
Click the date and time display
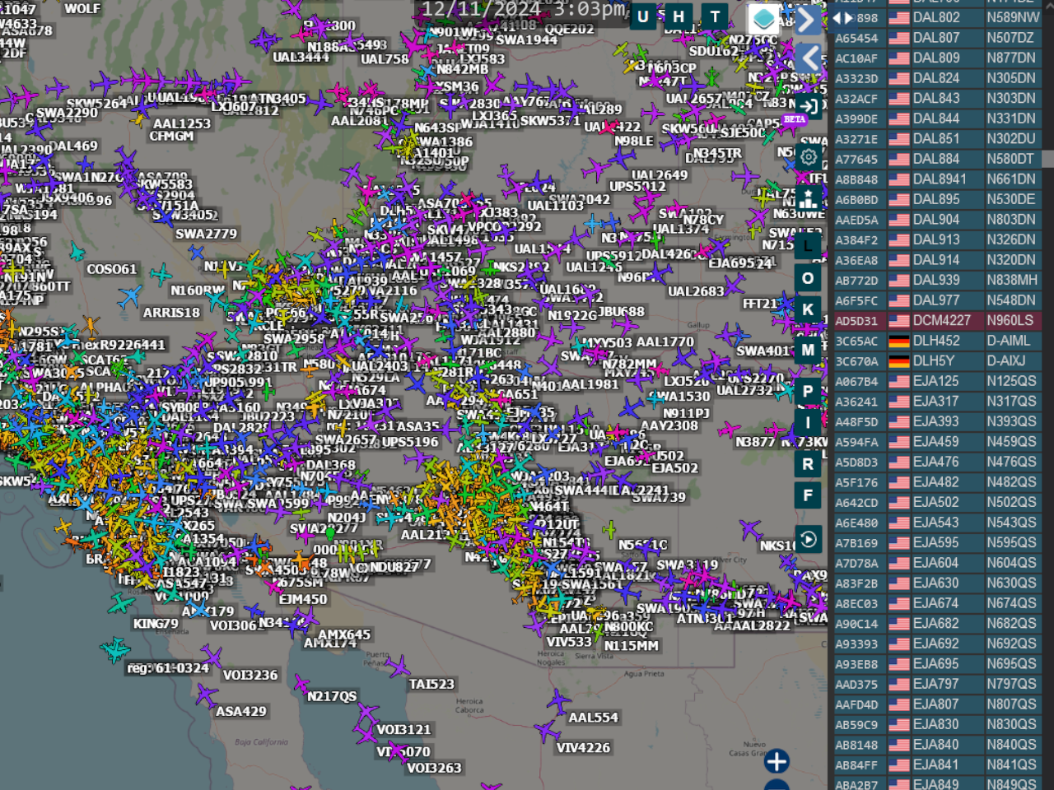[x=524, y=9]
